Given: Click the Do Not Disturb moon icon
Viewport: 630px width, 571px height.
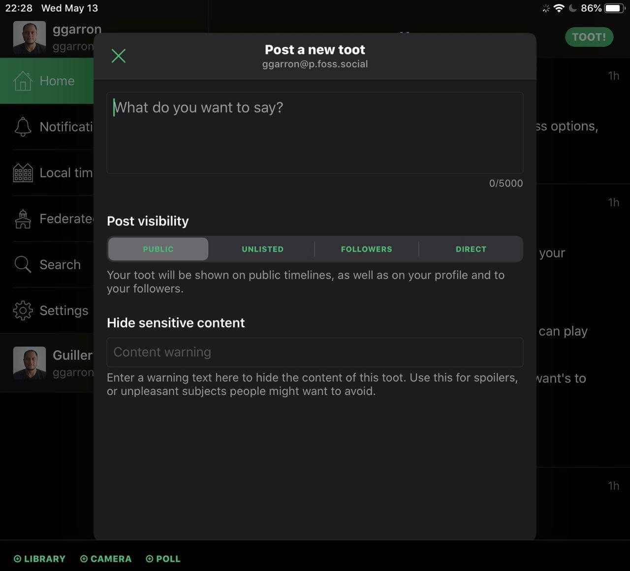Looking at the screenshot, I should click(x=572, y=8).
